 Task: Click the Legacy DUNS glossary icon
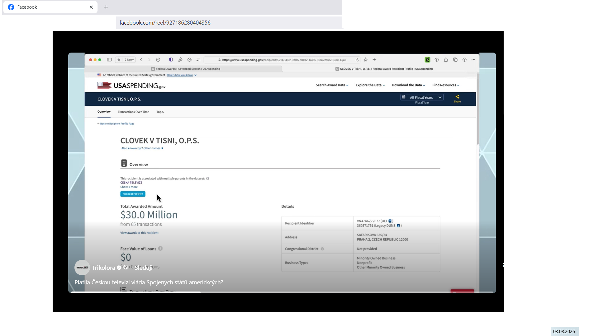coord(398,226)
